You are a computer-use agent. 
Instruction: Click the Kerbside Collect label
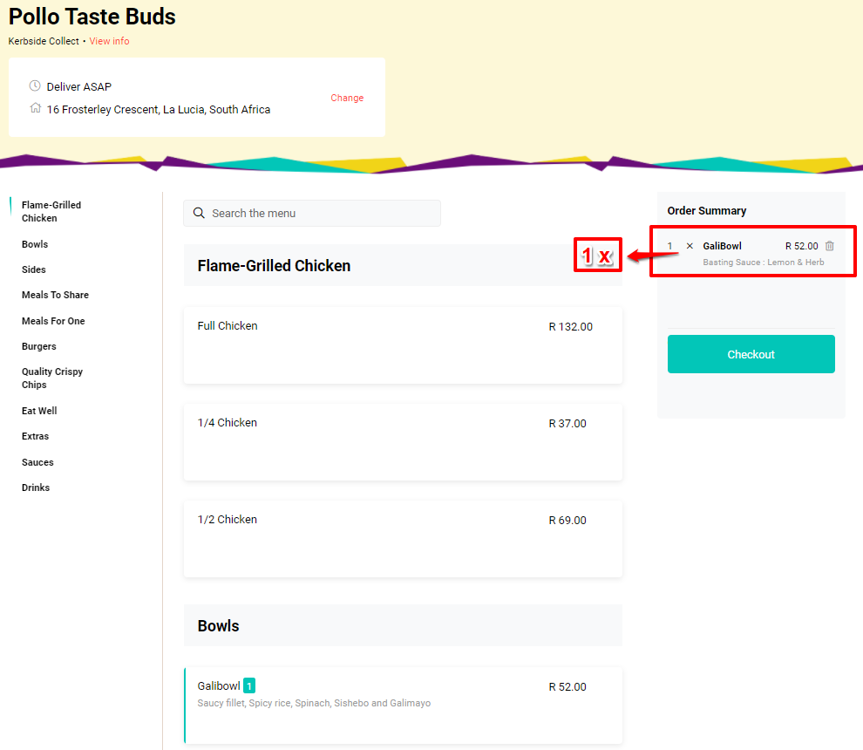(44, 41)
